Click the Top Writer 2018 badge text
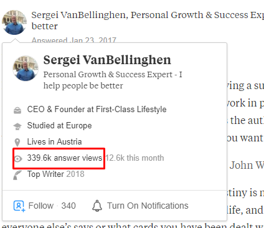This screenshot has height=228, width=264. pyautogui.click(x=56, y=174)
